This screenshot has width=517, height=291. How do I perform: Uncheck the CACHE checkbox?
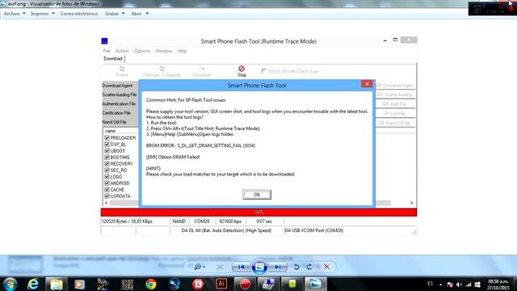tap(107, 189)
